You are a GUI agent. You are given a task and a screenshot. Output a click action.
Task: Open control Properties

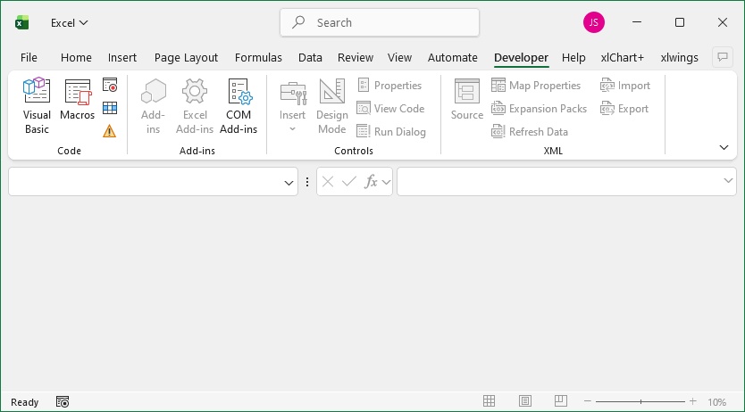click(x=389, y=86)
